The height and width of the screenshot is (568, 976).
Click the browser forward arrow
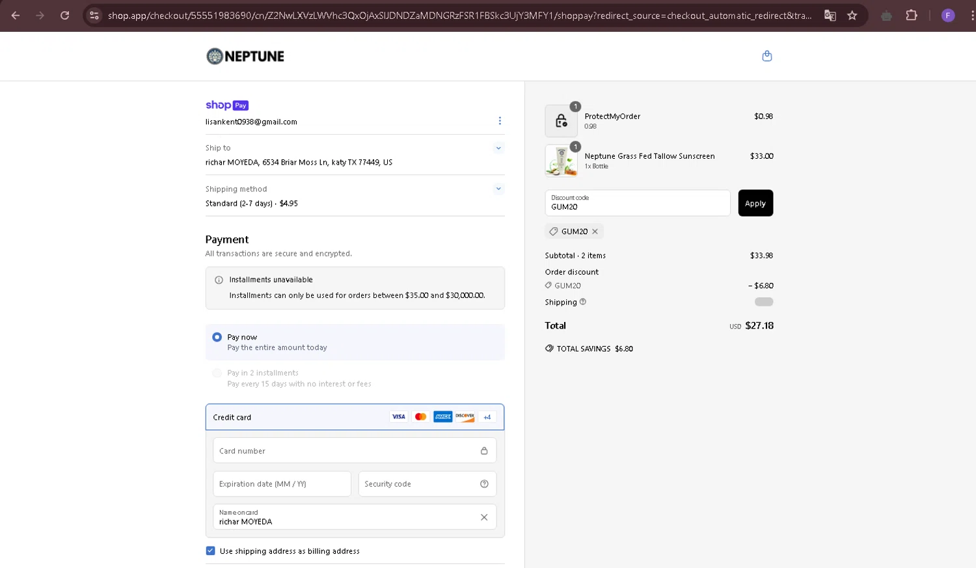pyautogui.click(x=40, y=16)
